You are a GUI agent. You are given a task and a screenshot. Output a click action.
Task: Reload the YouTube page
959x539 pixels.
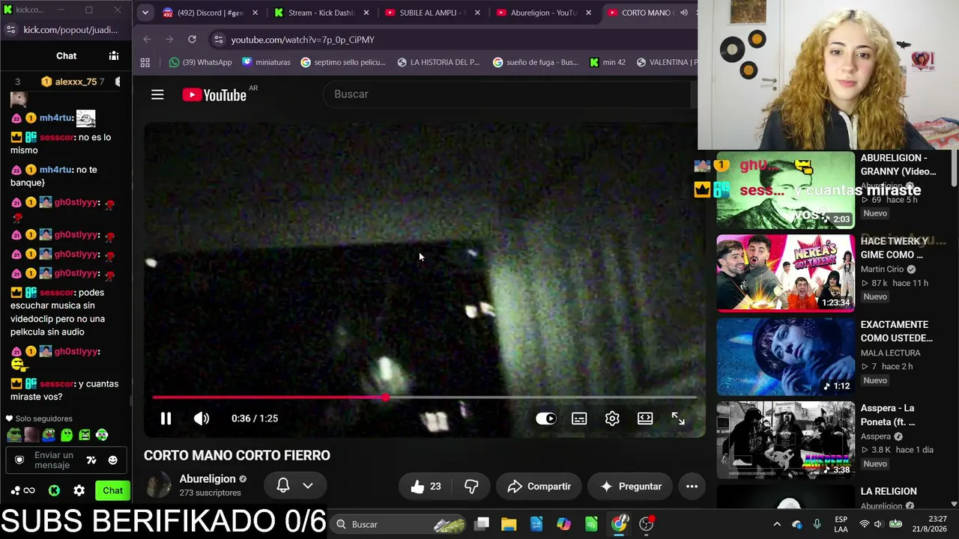coord(192,40)
